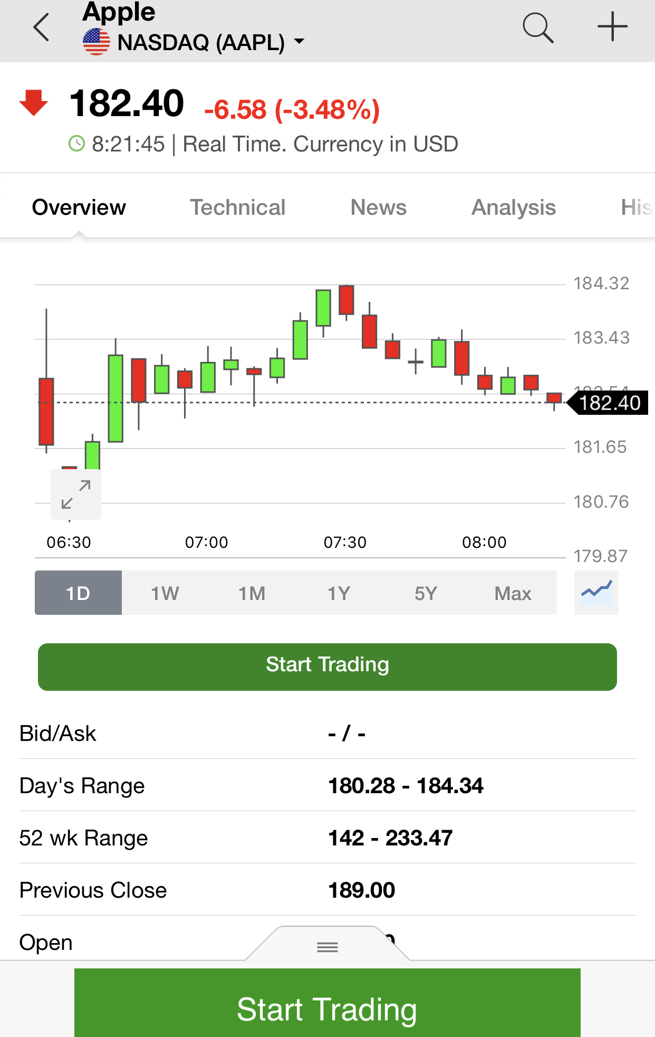Tap Start Trading button below chart

point(327,667)
